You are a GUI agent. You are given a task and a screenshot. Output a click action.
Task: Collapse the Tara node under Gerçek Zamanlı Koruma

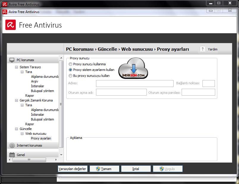22,105
